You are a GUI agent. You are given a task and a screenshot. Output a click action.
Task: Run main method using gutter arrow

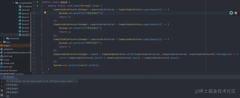37,6
